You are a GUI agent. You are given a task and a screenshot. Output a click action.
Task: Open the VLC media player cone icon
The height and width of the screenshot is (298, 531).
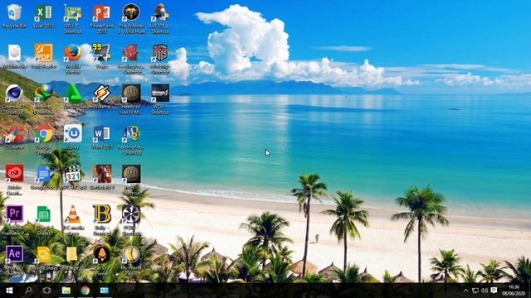tap(73, 214)
